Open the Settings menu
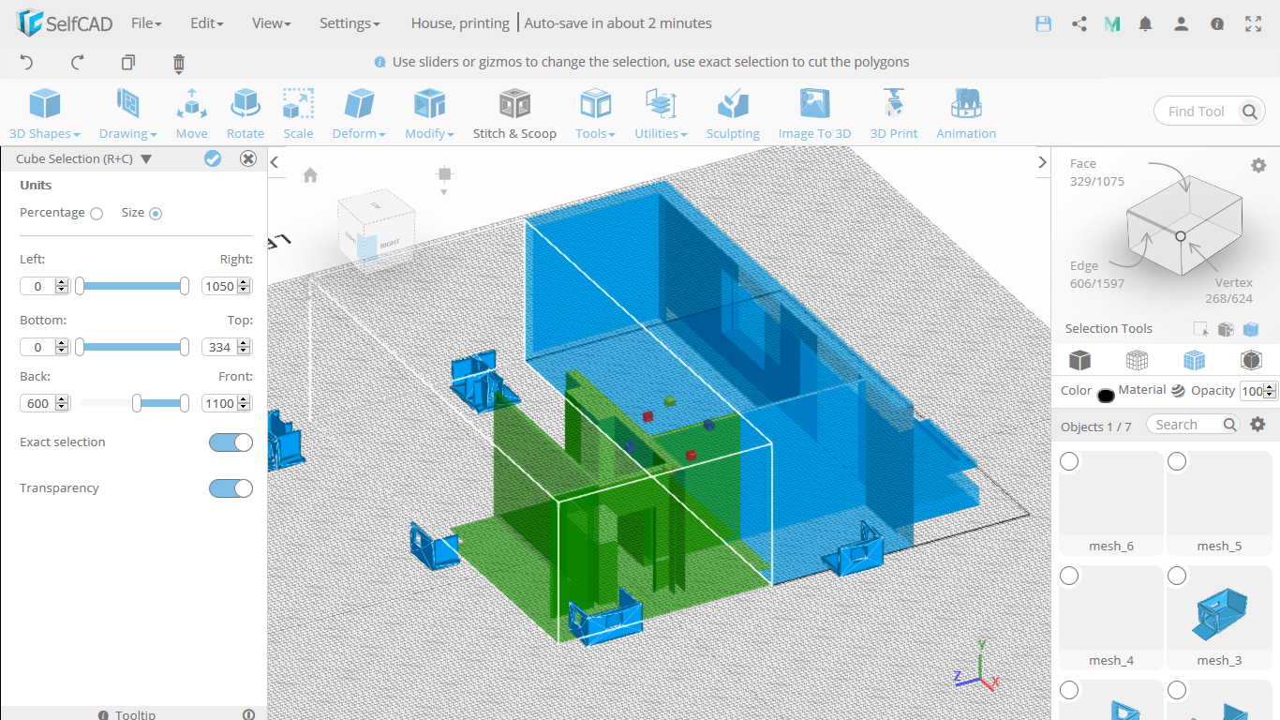1280x720 pixels. pyautogui.click(x=350, y=23)
